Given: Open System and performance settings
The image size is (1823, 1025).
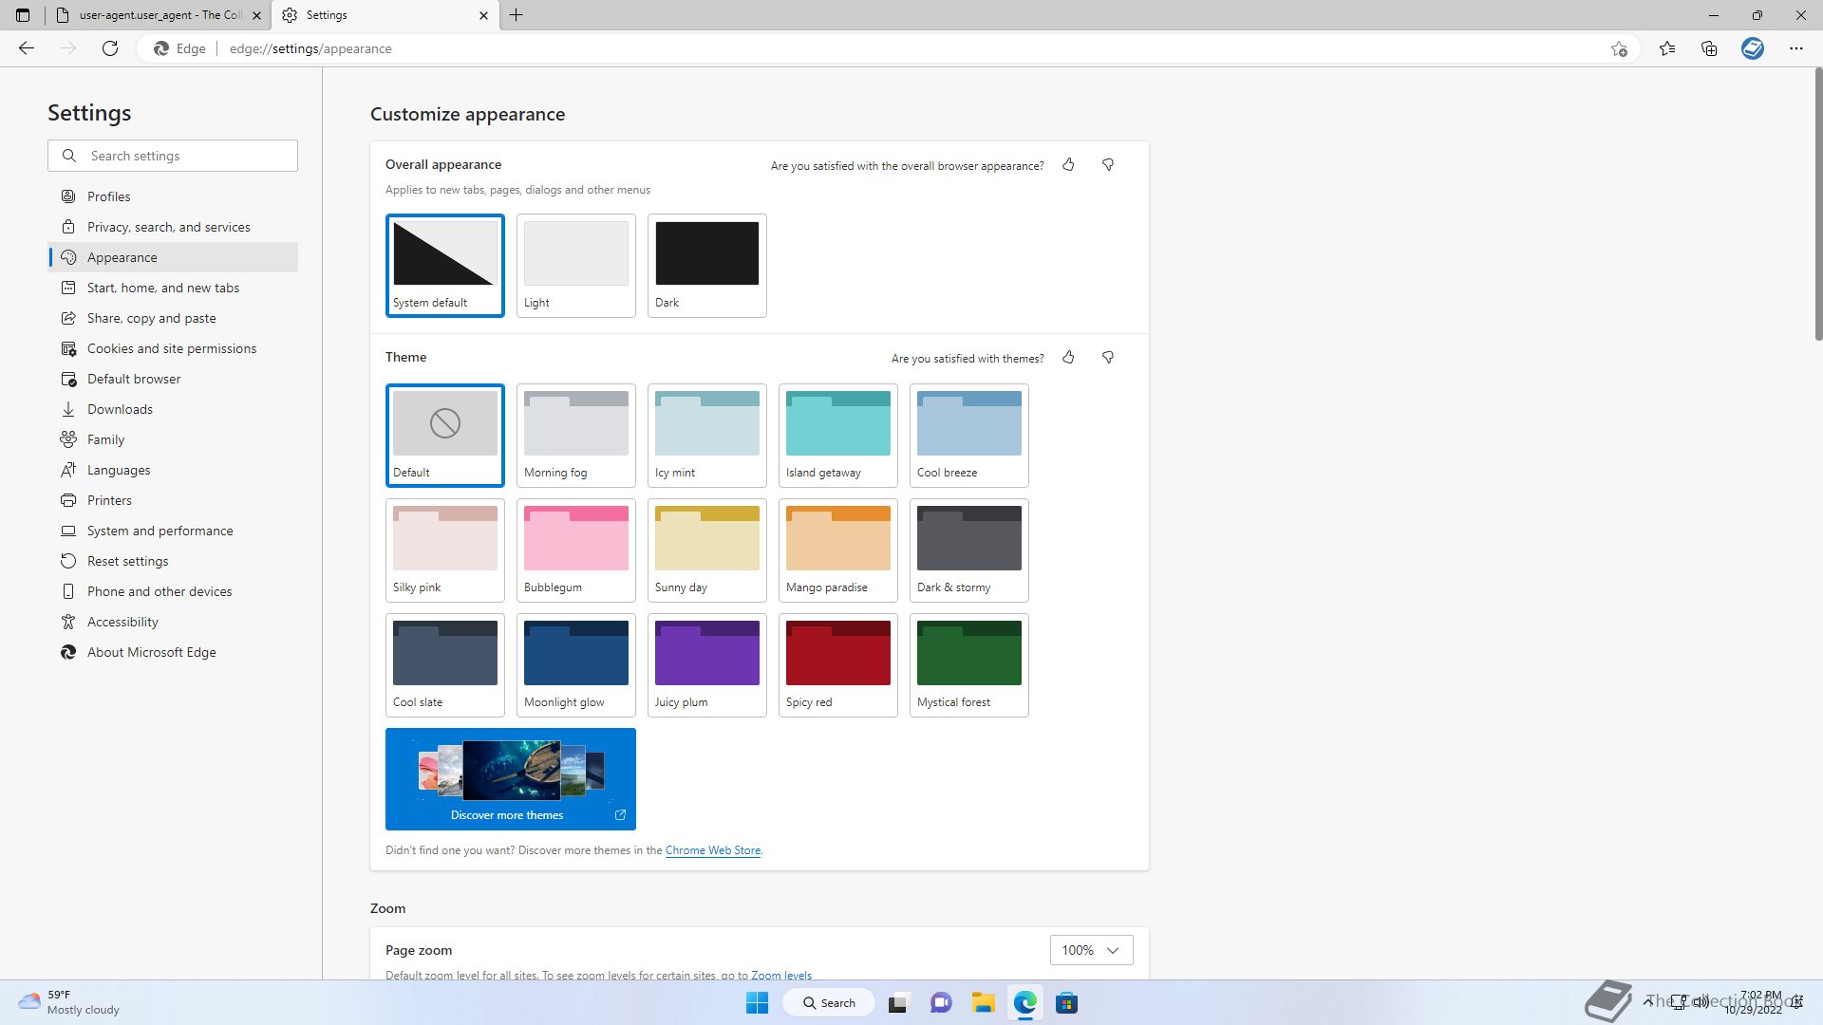Looking at the screenshot, I should 160,531.
